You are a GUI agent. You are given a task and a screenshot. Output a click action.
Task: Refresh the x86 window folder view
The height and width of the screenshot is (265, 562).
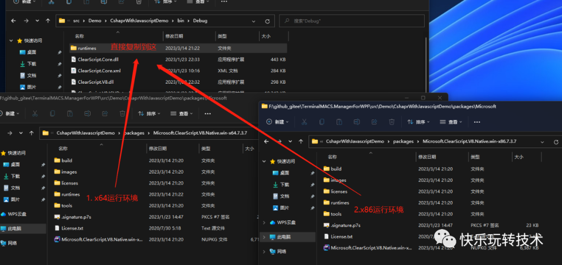click(556, 142)
